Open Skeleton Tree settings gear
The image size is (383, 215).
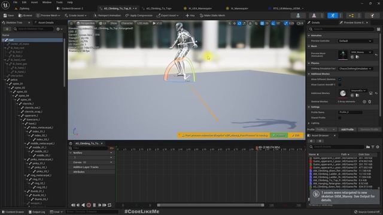coord(59,29)
